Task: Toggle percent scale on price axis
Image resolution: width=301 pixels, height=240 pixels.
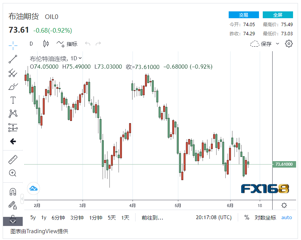Action: point(247,218)
